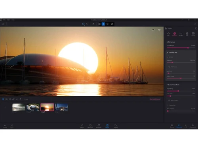This screenshot has height=148, width=198.
Task: Click the Pick focus button
Action: coord(173,67)
